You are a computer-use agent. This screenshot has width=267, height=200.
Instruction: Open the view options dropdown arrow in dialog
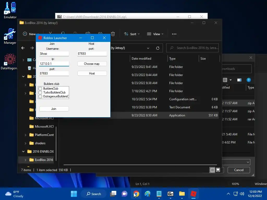(x=230, y=80)
